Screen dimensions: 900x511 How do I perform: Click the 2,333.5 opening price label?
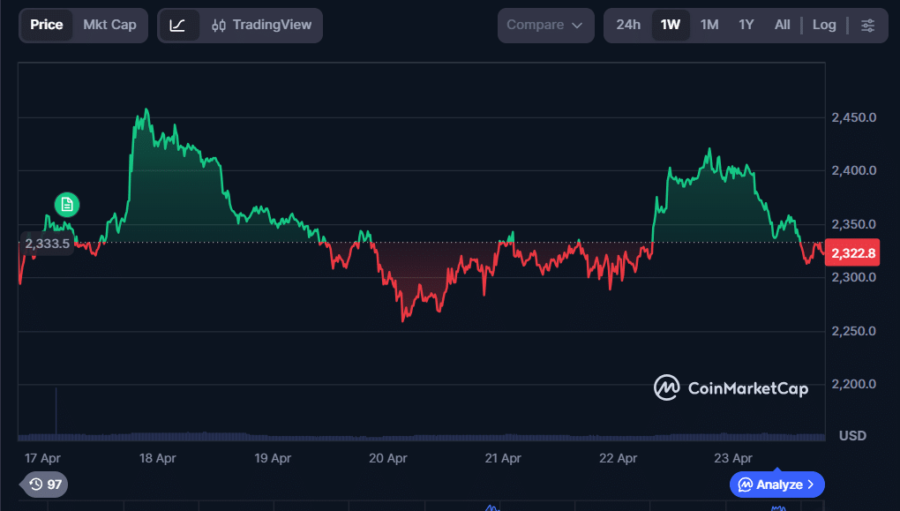point(47,243)
